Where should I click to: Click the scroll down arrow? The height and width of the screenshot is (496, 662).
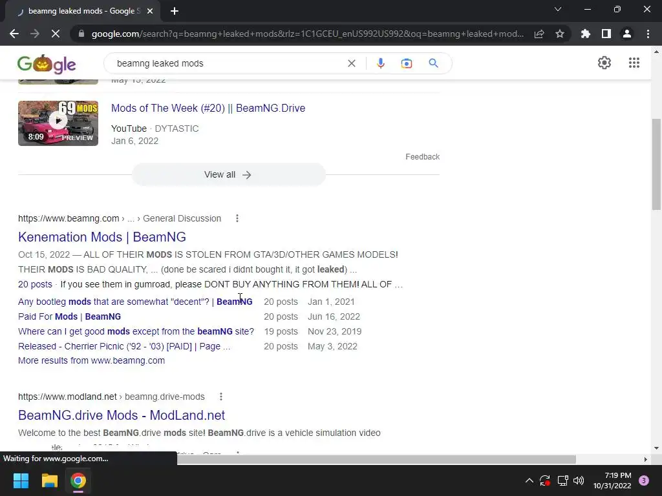point(657,448)
